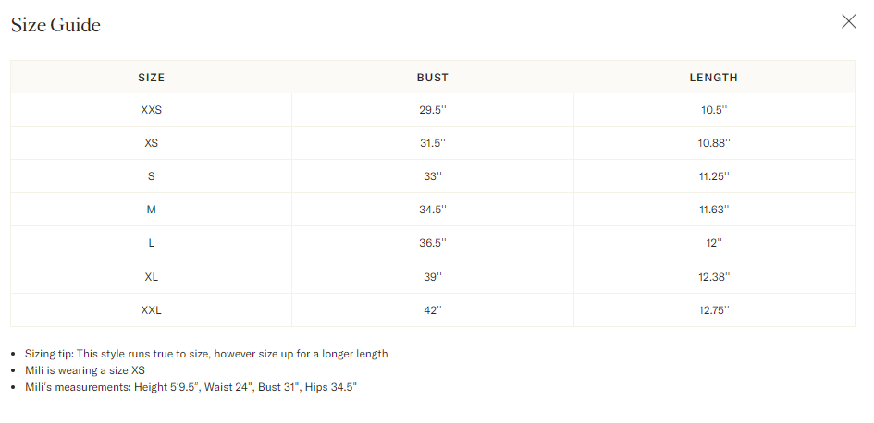Select the XXS size cell
Image resolution: width=874 pixels, height=423 pixels.
pyautogui.click(x=151, y=110)
